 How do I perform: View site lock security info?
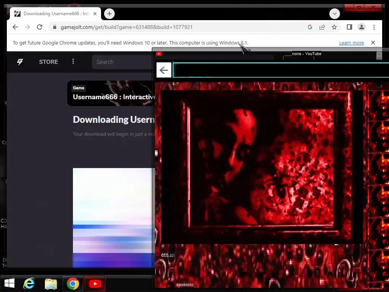tap(55, 27)
